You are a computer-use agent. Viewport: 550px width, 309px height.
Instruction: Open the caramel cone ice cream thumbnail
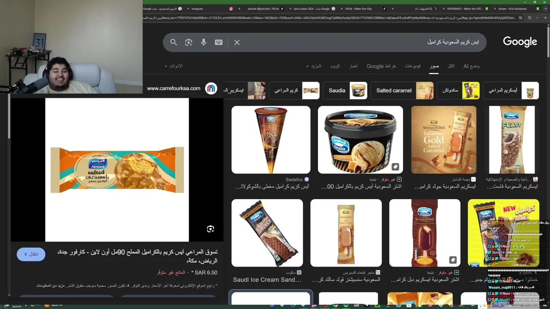(271, 140)
